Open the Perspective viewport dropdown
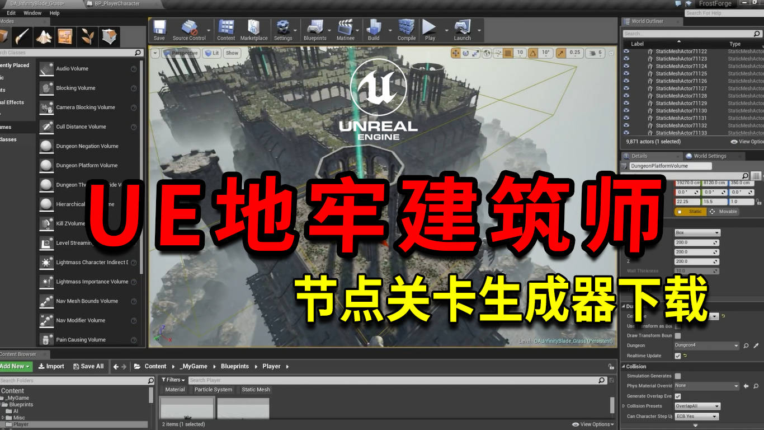 [181, 53]
